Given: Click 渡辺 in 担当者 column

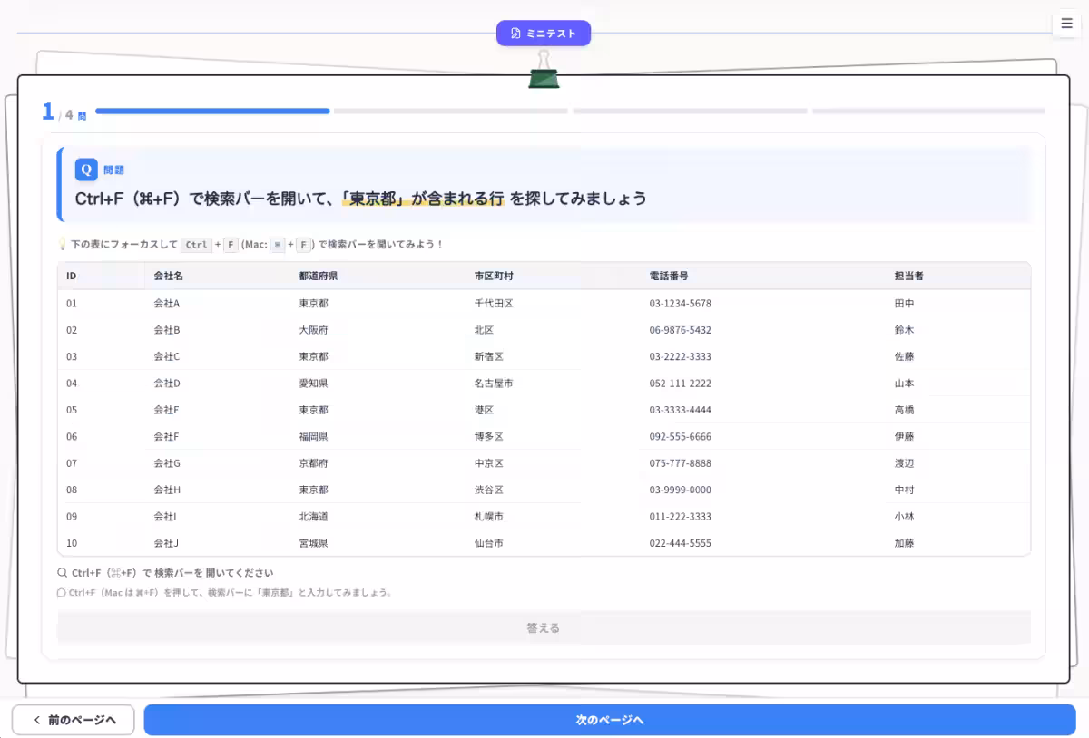Looking at the screenshot, I should tap(904, 463).
